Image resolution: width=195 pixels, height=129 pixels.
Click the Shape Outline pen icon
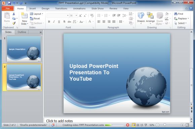(x=166, y=18)
